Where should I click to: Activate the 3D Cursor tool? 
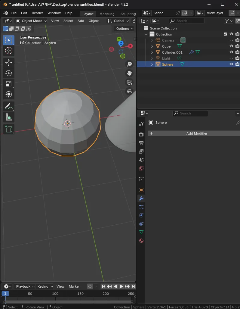pyautogui.click(x=9, y=51)
